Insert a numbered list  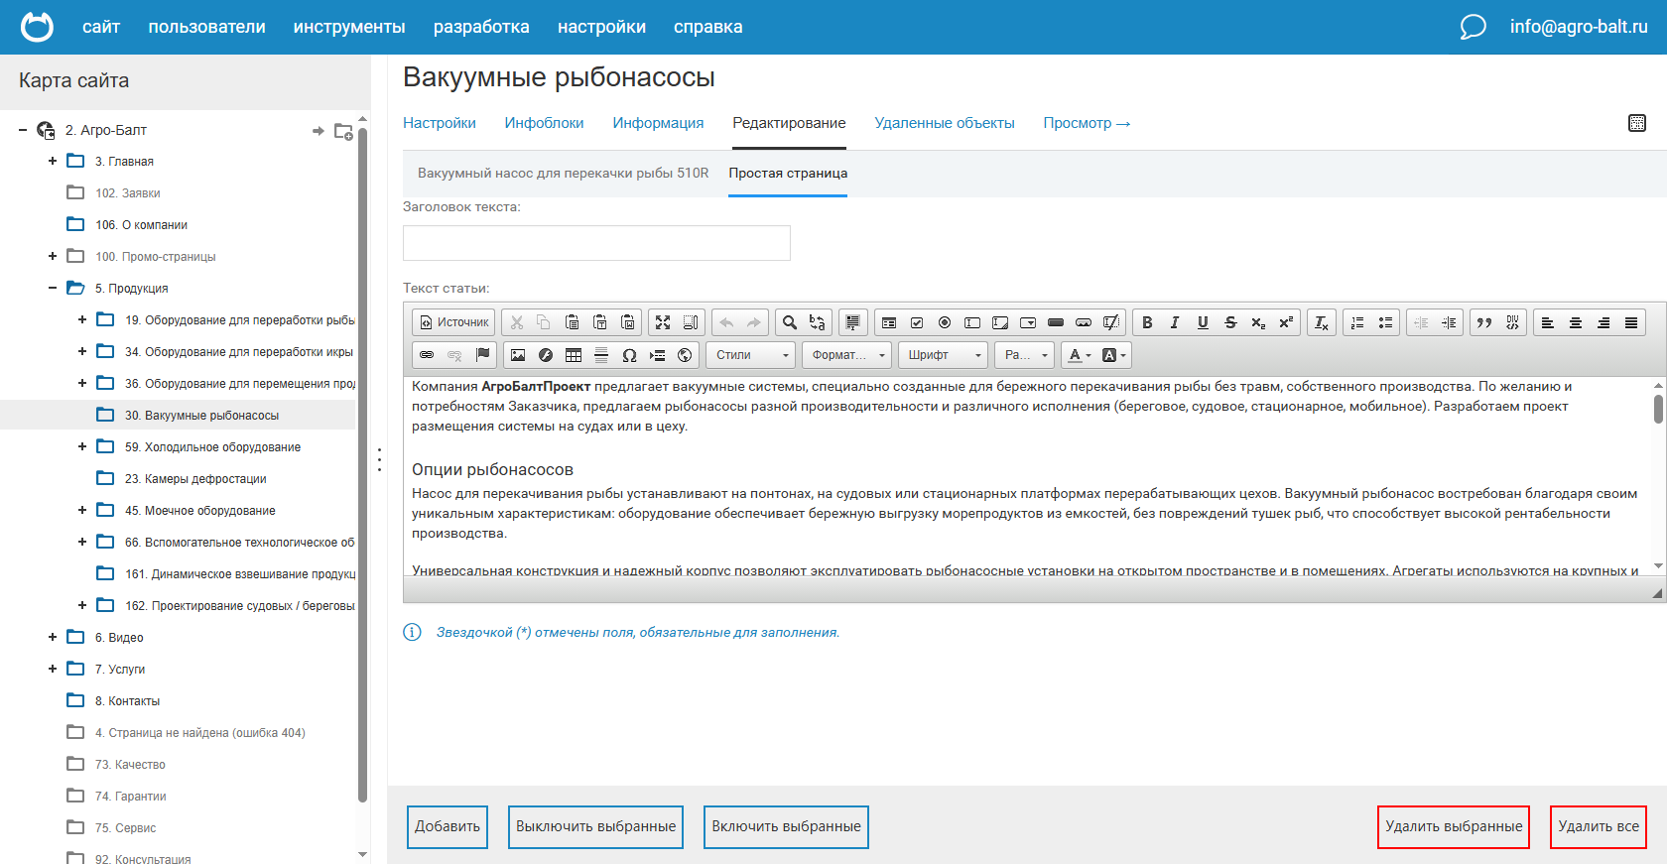pos(1357,322)
